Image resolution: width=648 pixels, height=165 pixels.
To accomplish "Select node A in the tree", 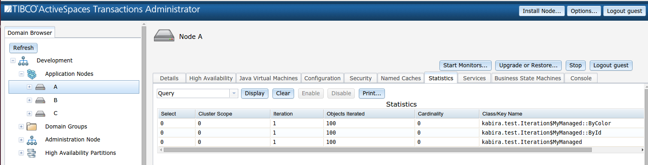I will (x=74, y=87).
